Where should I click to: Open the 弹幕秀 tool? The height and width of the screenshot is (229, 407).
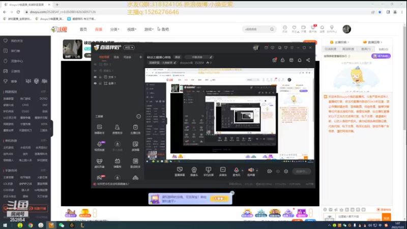click(x=118, y=163)
